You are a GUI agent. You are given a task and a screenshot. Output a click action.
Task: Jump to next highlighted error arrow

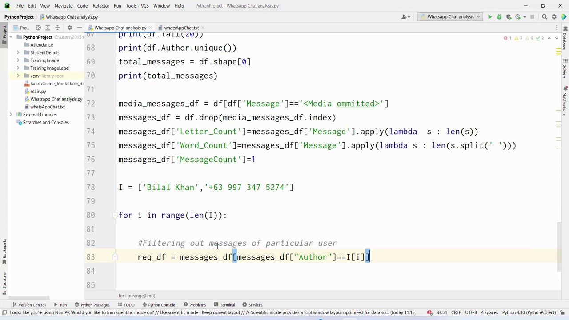point(557,38)
